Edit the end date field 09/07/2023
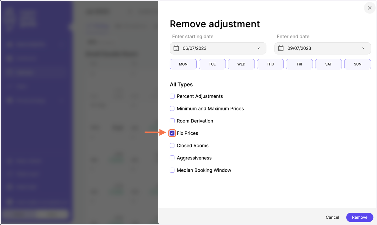 point(323,48)
